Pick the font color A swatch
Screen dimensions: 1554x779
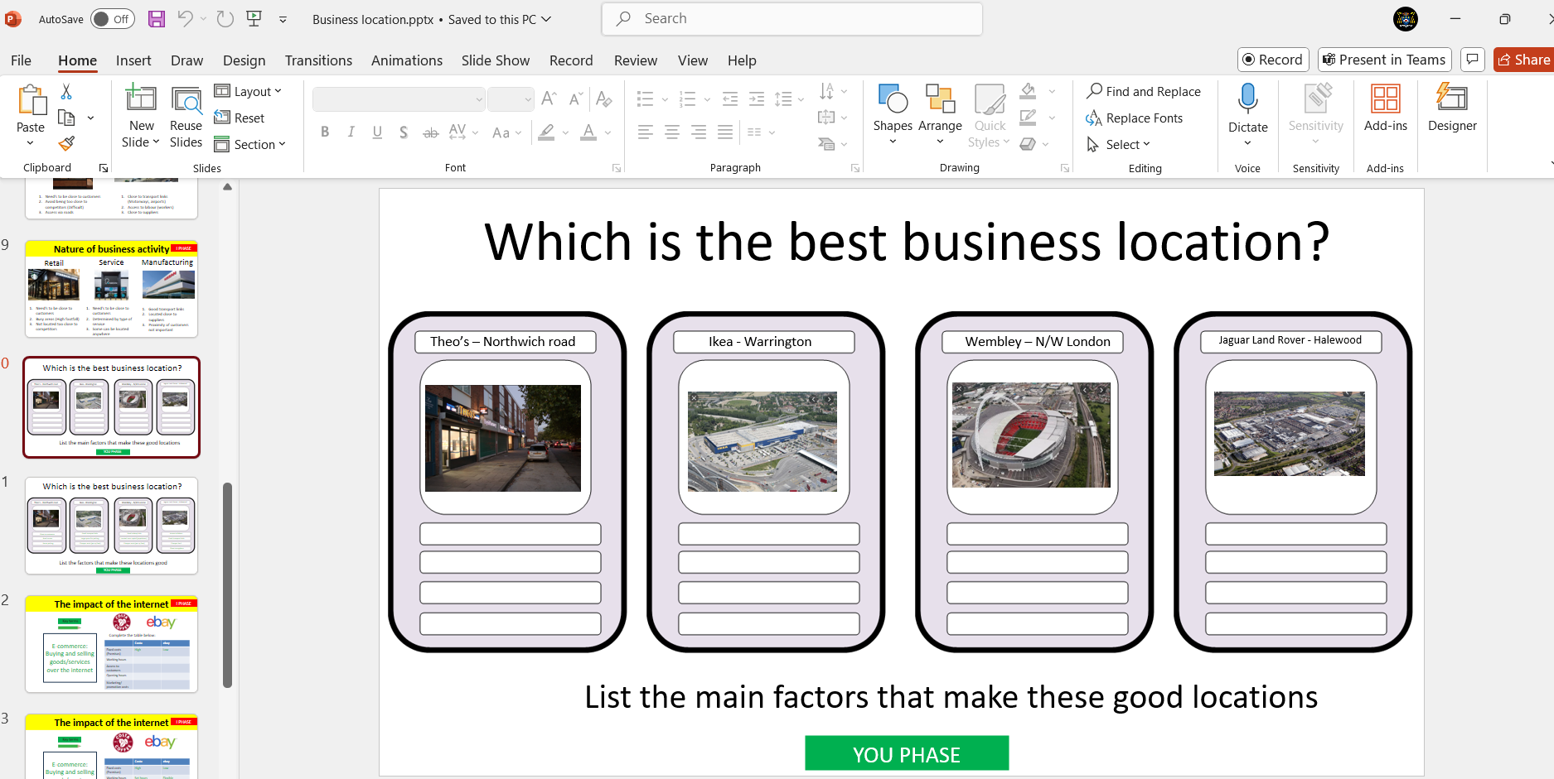[588, 132]
